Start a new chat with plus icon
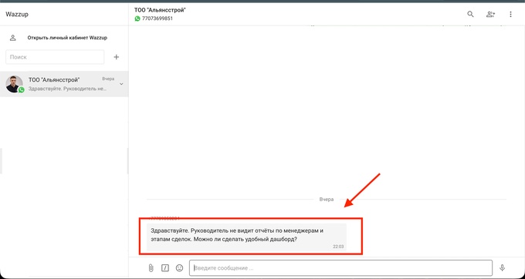Viewport: 525px width, 279px height. (x=116, y=57)
